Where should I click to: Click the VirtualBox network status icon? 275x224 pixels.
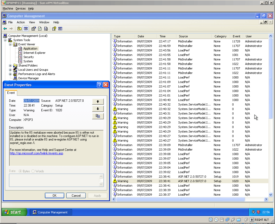227,219
